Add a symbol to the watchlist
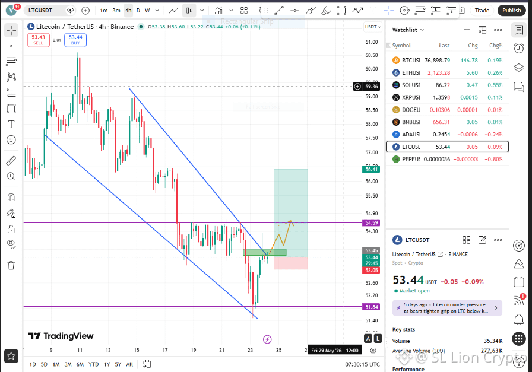This screenshot has height=372, width=532. pos(467,30)
